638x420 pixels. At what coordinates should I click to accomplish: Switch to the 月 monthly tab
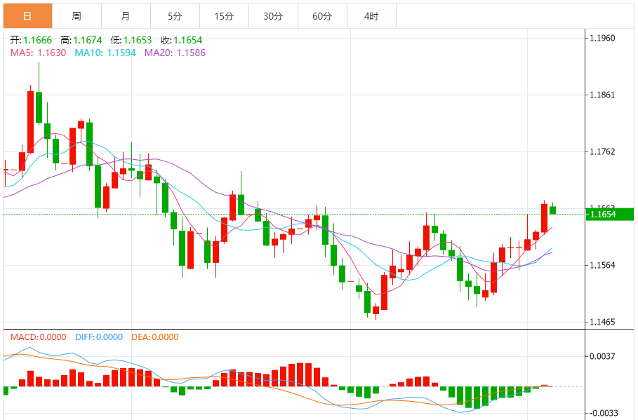click(126, 16)
